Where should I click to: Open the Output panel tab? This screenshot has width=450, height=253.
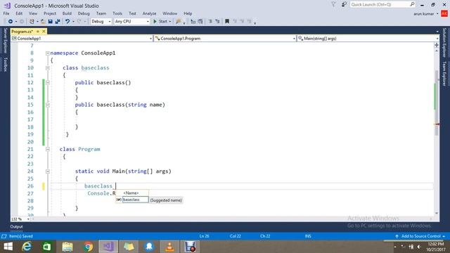(16, 226)
